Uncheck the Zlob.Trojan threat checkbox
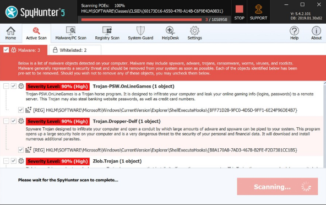Screen dimensions: 326x205 coord(14,161)
